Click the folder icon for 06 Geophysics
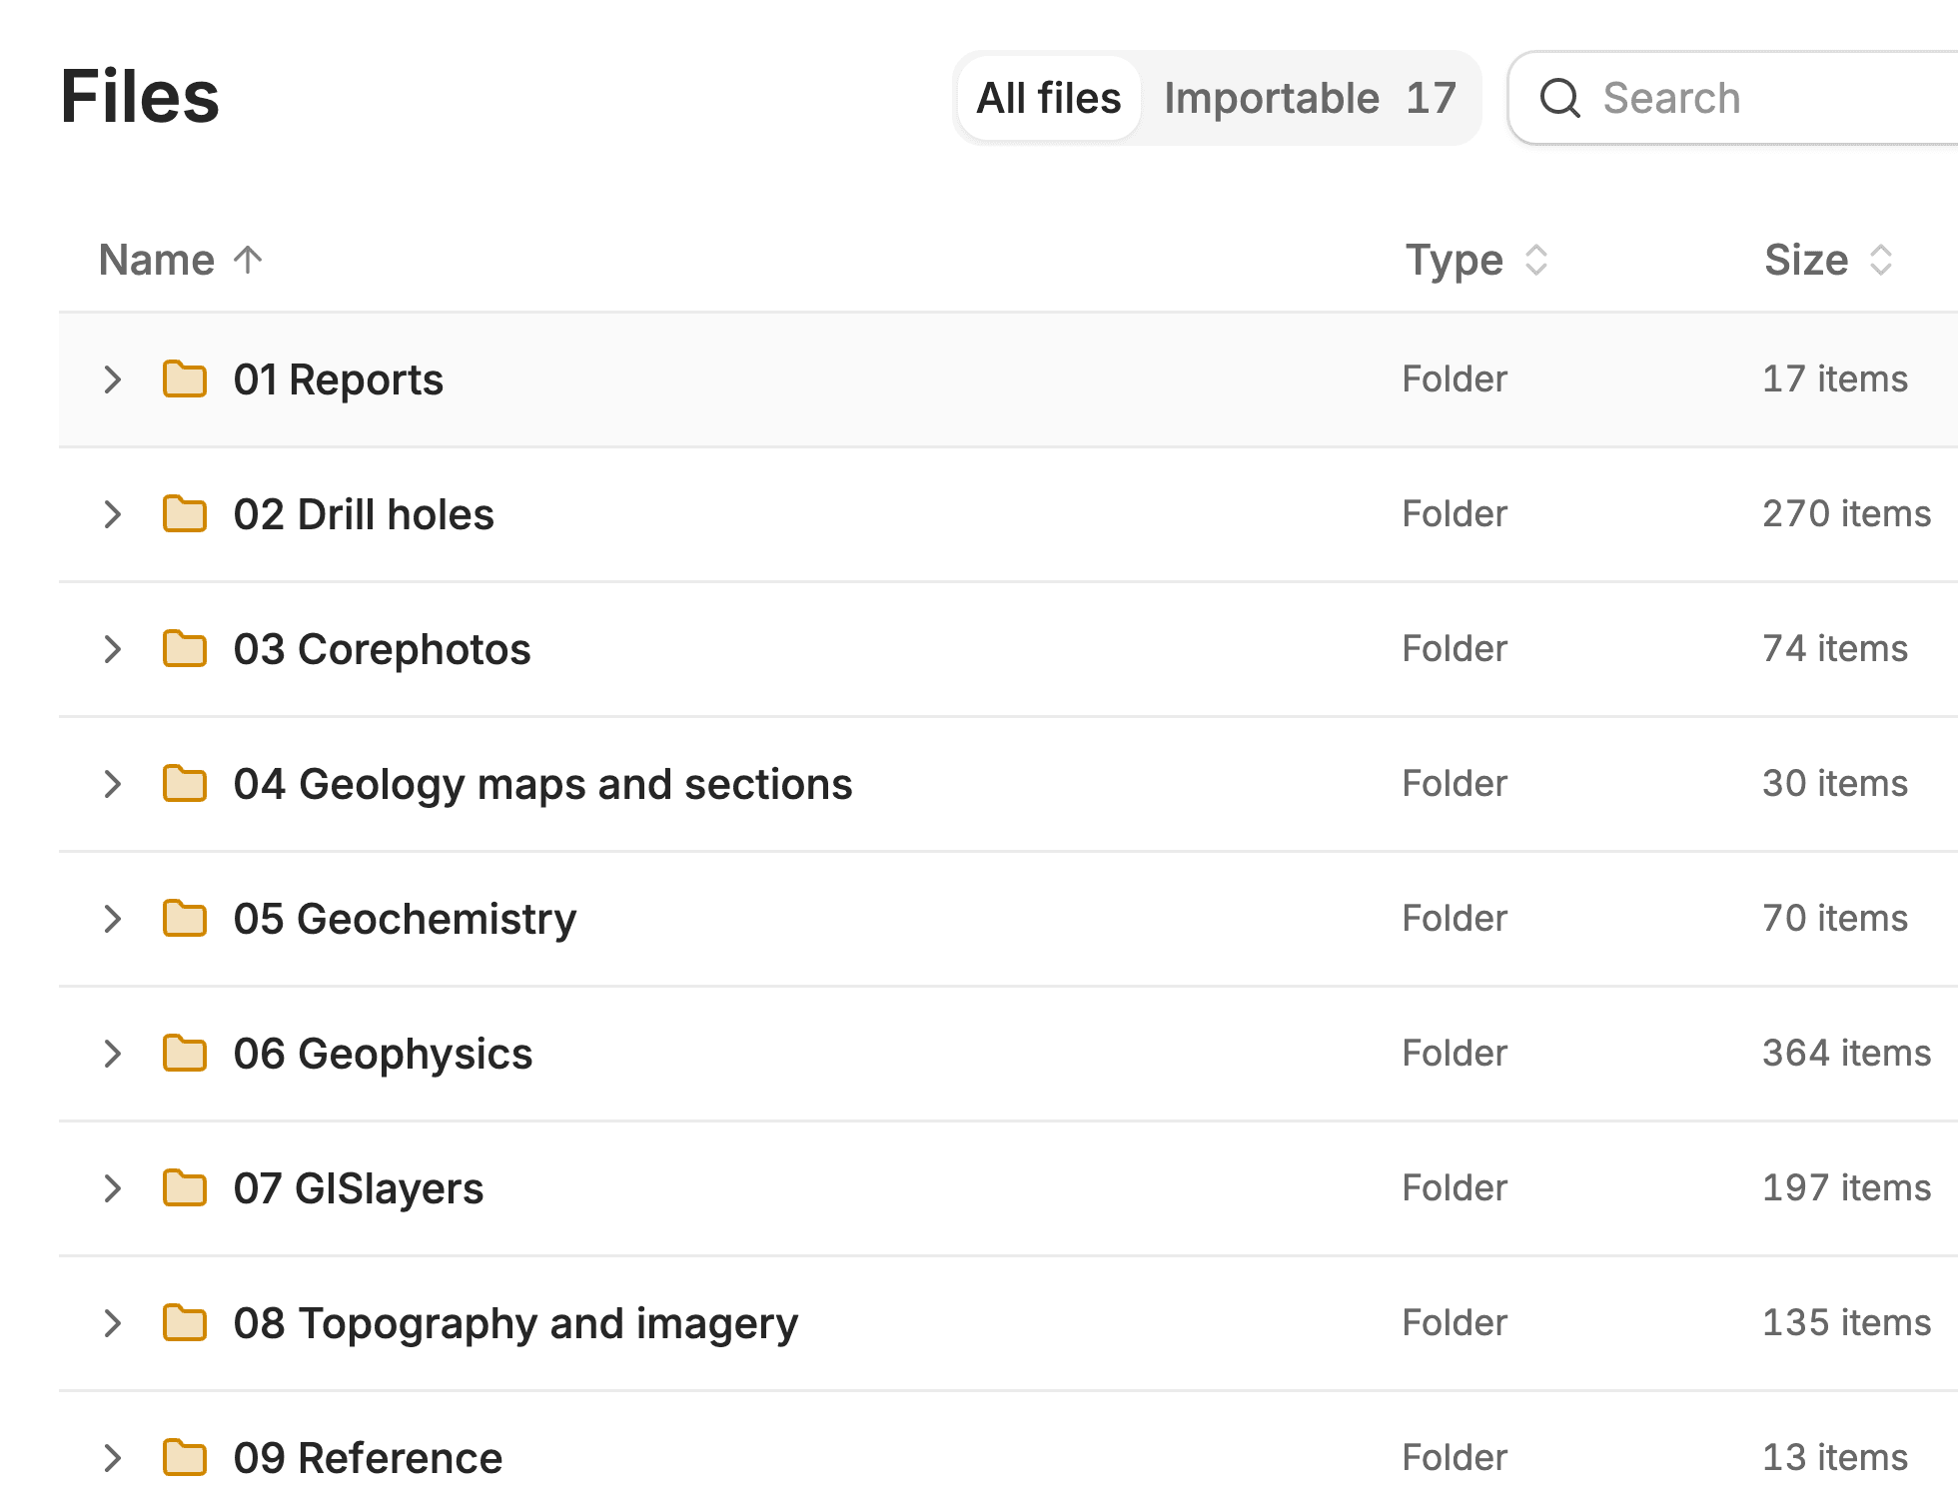The width and height of the screenshot is (1958, 1498). click(x=185, y=1054)
